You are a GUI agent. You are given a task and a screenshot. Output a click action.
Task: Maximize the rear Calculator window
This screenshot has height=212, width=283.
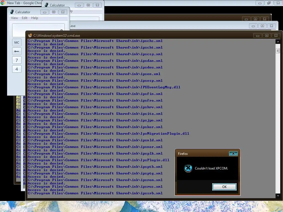coord(88,5)
